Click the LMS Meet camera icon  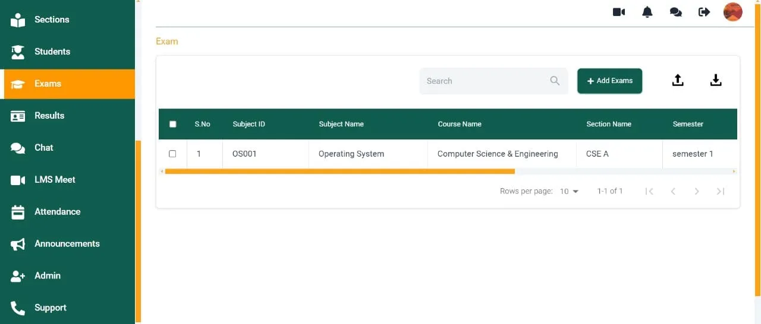[x=18, y=180]
